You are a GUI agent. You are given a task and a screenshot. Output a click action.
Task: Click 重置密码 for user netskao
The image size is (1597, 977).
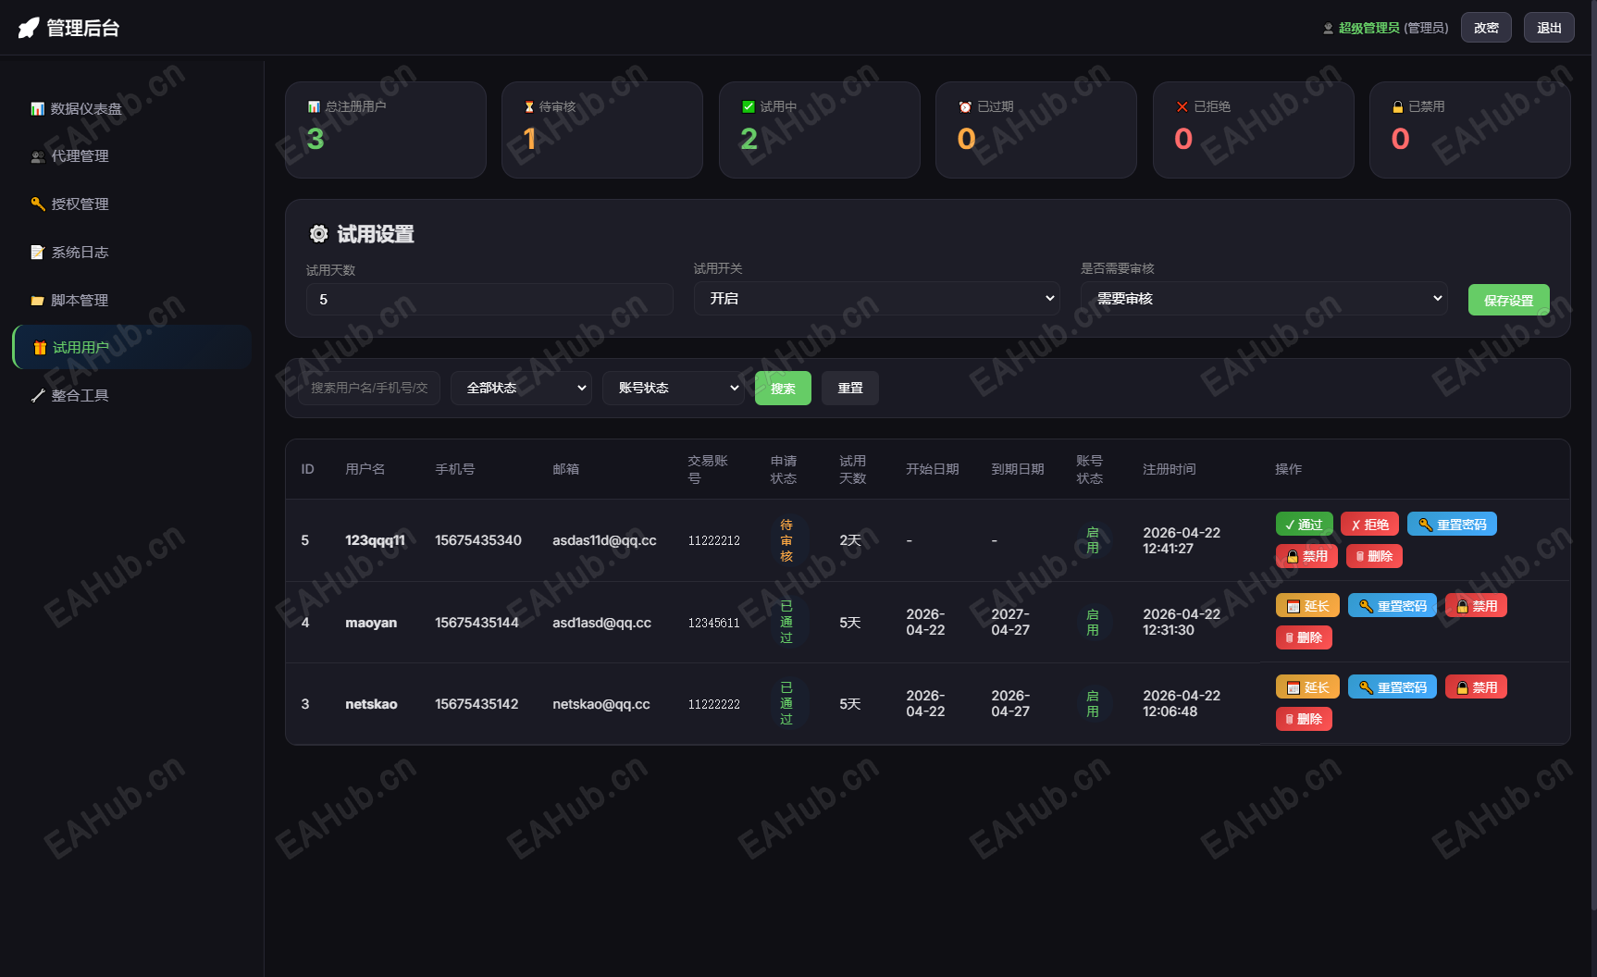1393,687
